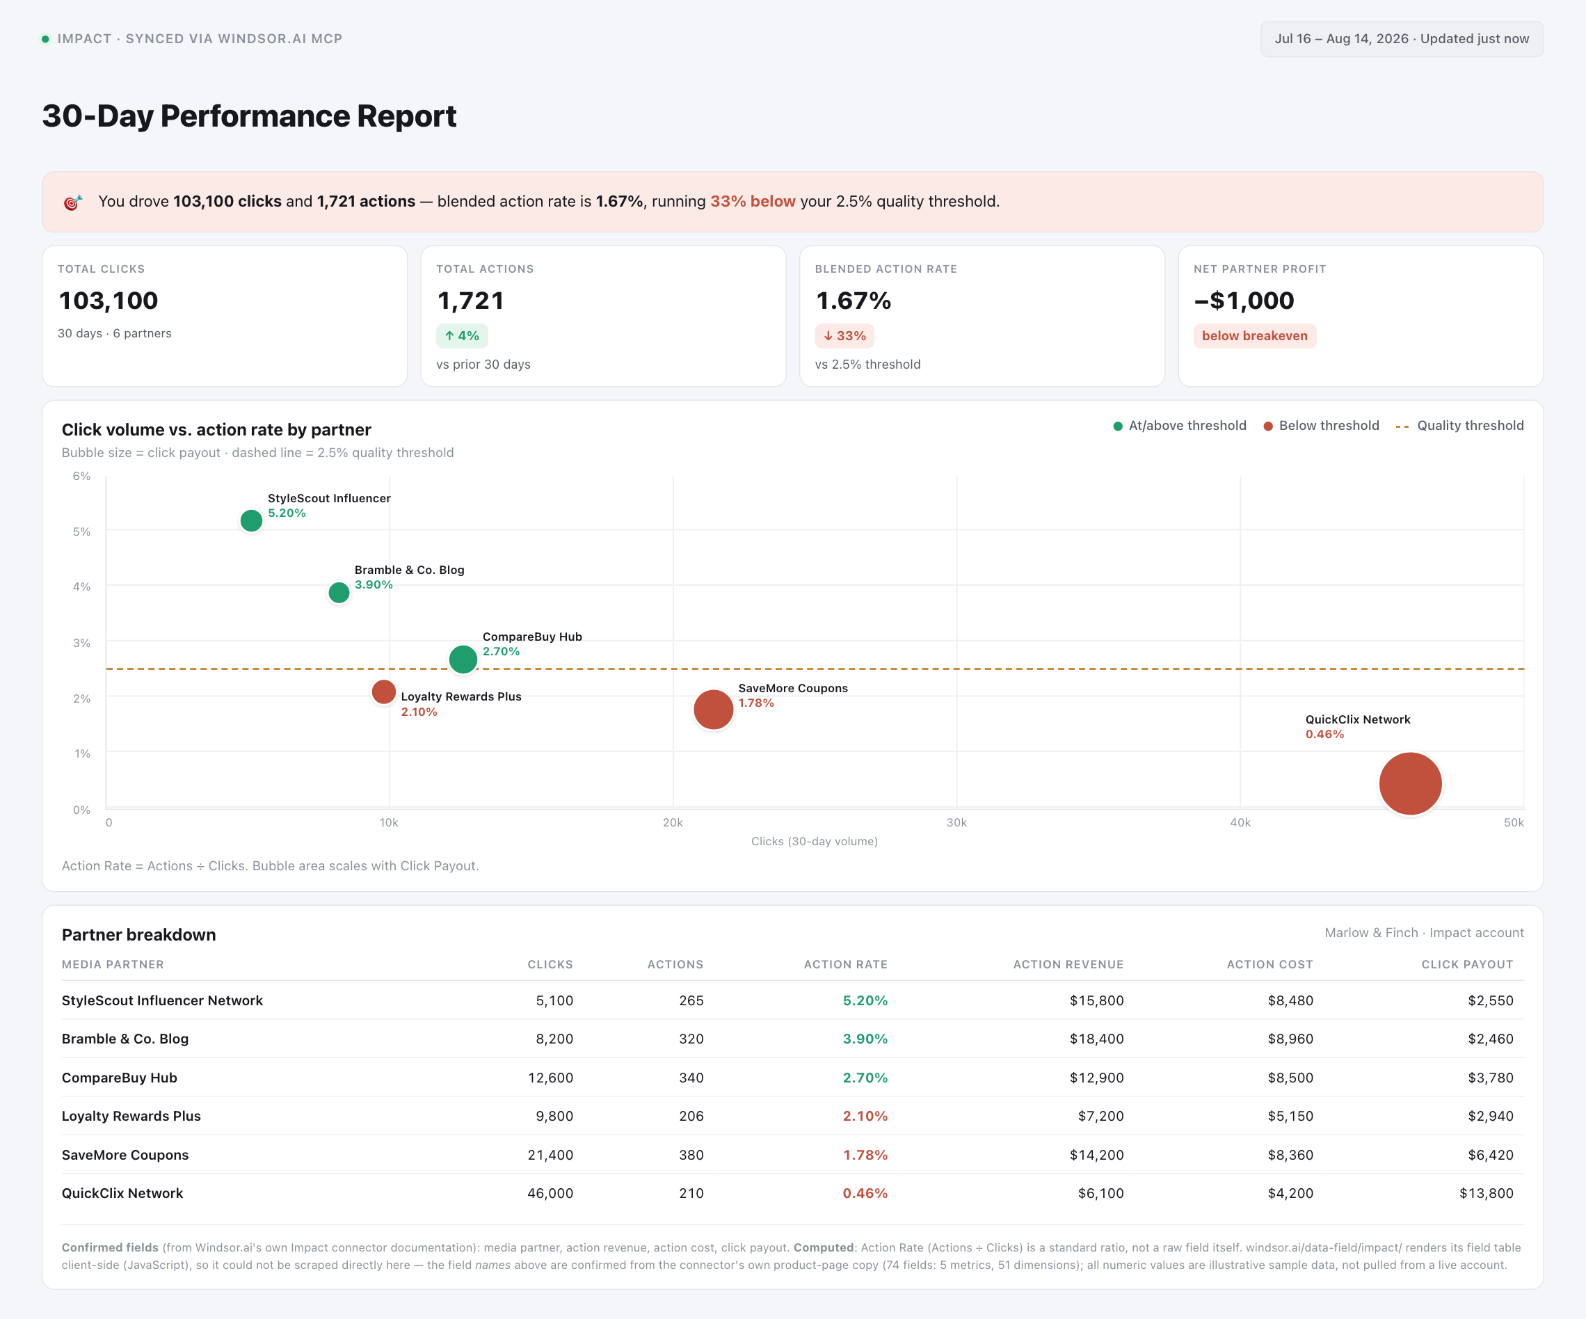The image size is (1586, 1319).
Task: Click the 2.10% action rate table cell
Action: pyautogui.click(x=865, y=1116)
